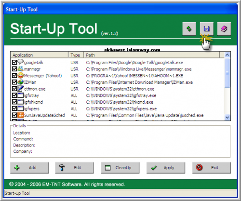Sort by the Path column header
Screen dimensions: 241x201
coord(151,55)
